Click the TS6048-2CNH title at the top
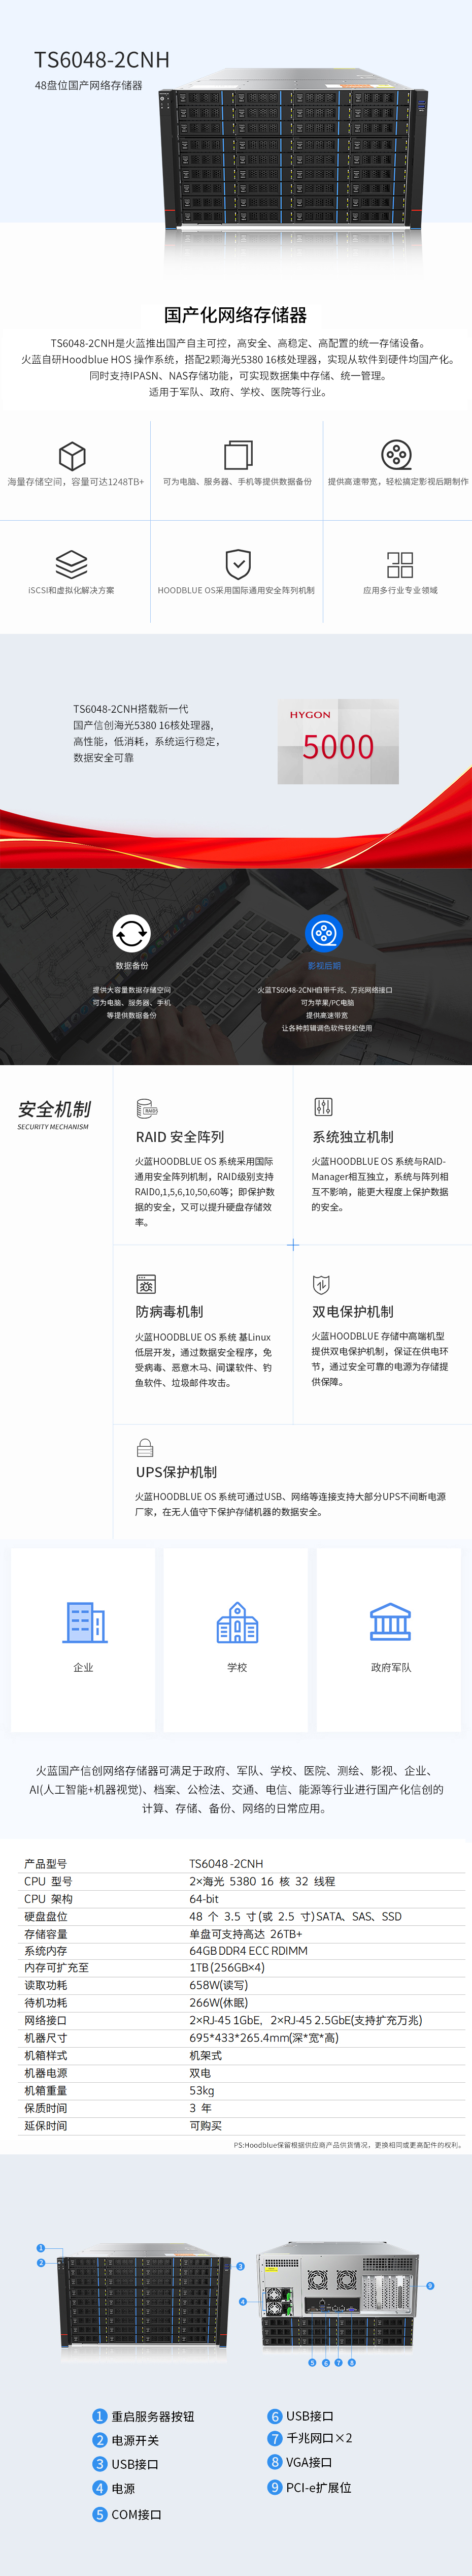The height and width of the screenshot is (2576, 472). pos(102,60)
